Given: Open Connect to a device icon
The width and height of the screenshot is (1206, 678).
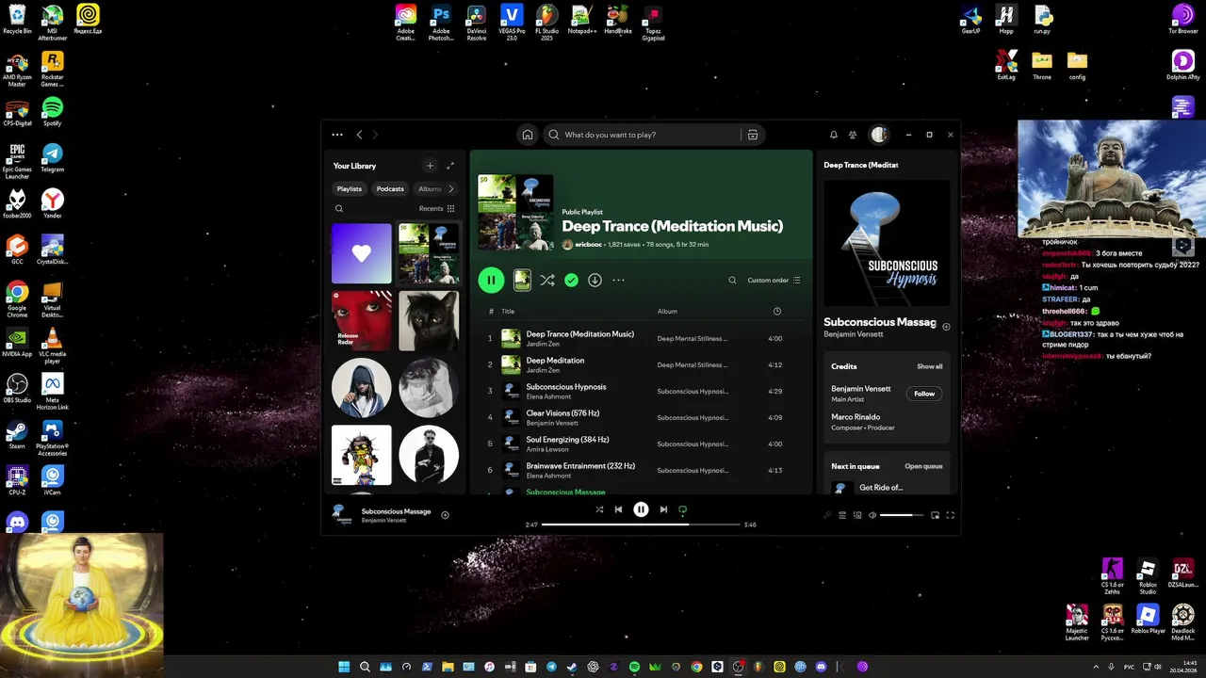Looking at the screenshot, I should pos(856,515).
